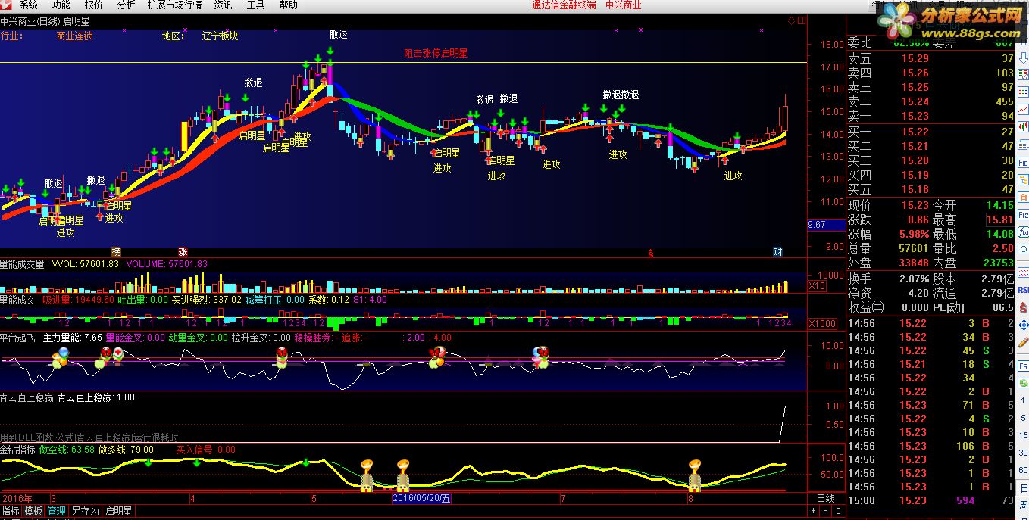Click the 金钻指标 indicator title

click(18, 449)
